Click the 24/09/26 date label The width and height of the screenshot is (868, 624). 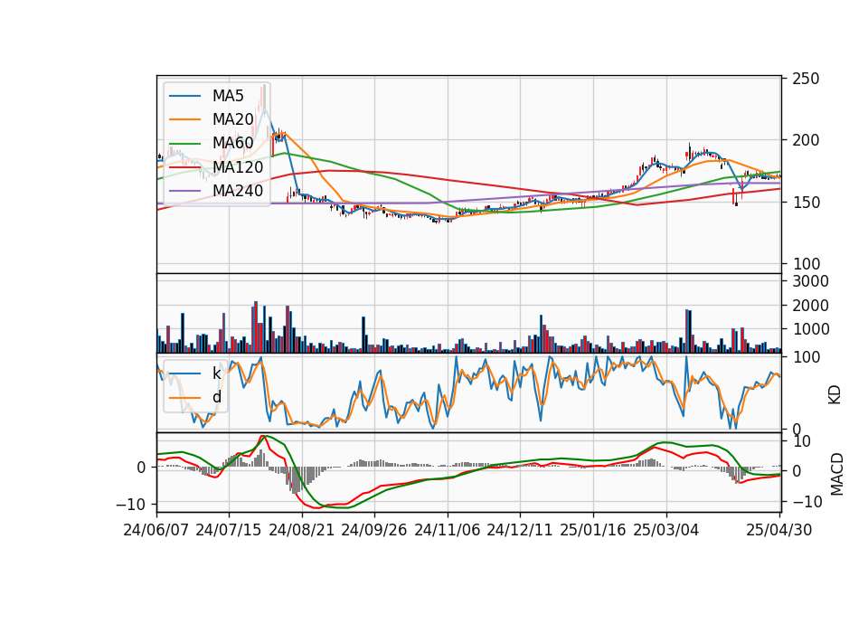point(373,530)
